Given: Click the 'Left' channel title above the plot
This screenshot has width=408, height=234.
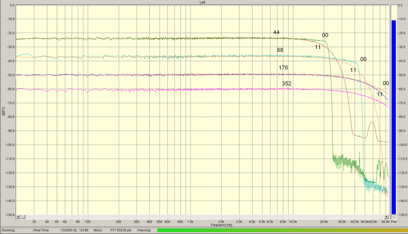Looking at the screenshot, I should (202, 2).
